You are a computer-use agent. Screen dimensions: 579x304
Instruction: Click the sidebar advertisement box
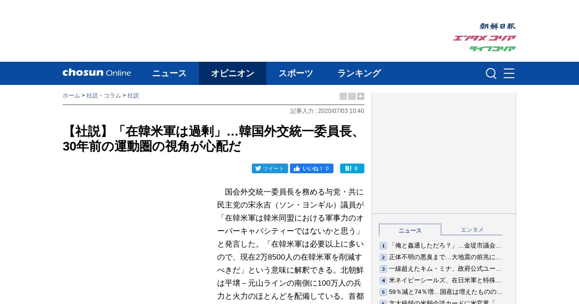[444, 153]
